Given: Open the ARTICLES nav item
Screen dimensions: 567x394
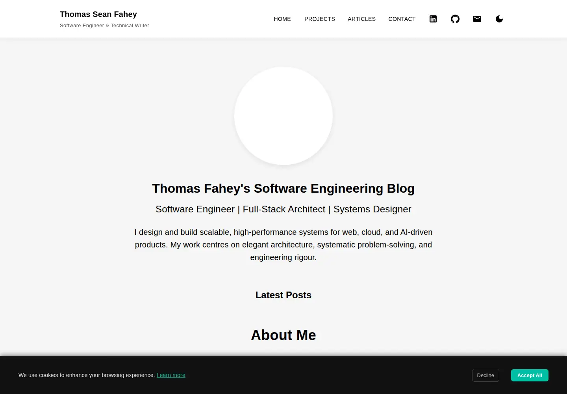Looking at the screenshot, I should 361,19.
